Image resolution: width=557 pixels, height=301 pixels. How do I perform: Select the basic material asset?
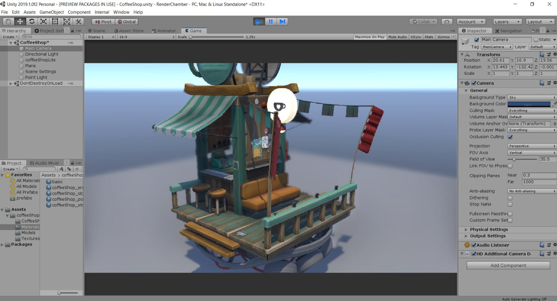coord(57,182)
